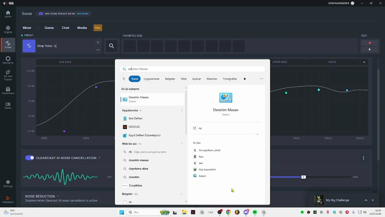Open Giveaways in the GG sidebar
The image size is (385, 217).
(8, 91)
